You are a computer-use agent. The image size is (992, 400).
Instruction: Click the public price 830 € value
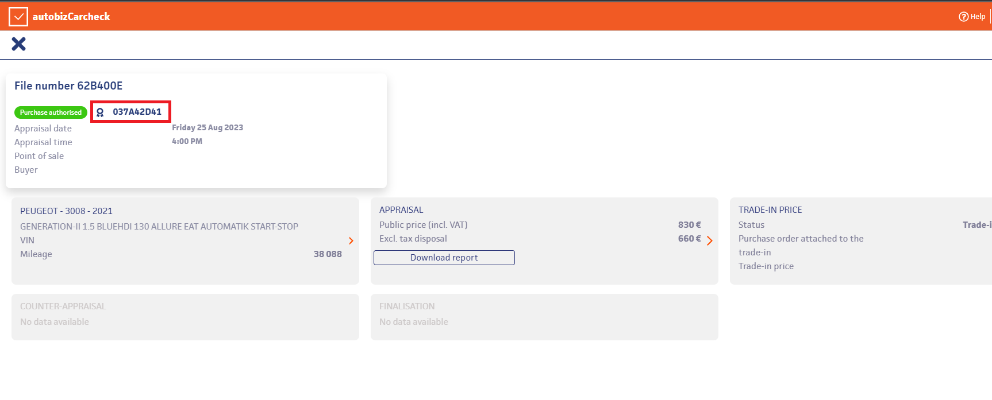689,225
